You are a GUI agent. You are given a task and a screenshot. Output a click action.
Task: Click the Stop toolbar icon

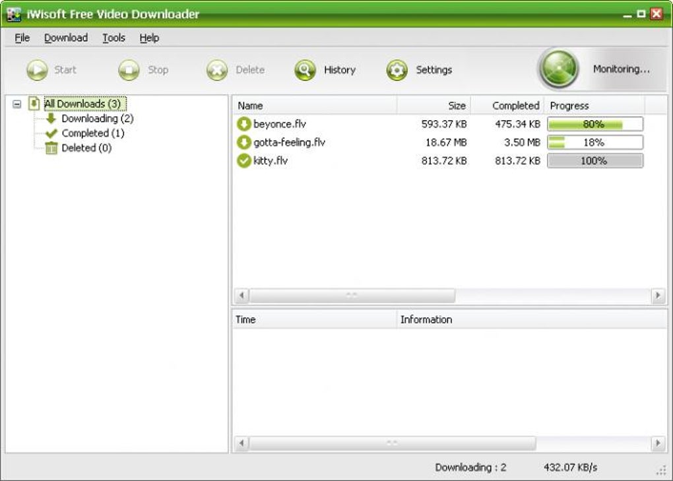[129, 69]
